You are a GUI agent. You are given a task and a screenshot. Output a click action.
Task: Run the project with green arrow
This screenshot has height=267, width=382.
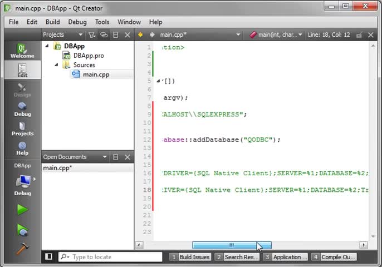pyautogui.click(x=22, y=210)
